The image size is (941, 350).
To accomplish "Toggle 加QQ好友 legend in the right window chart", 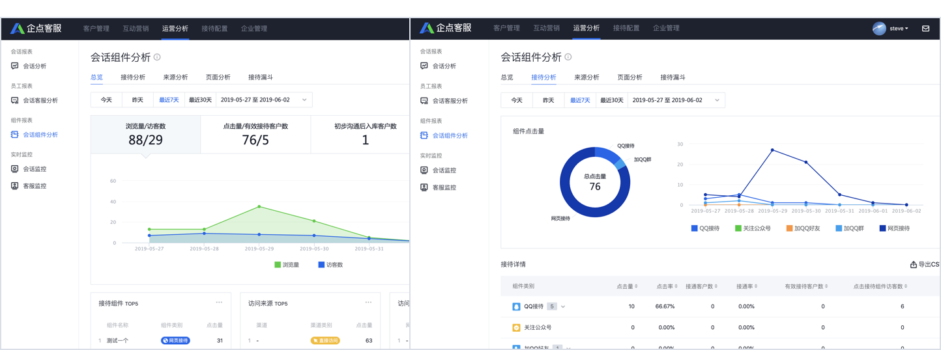I will (x=803, y=228).
